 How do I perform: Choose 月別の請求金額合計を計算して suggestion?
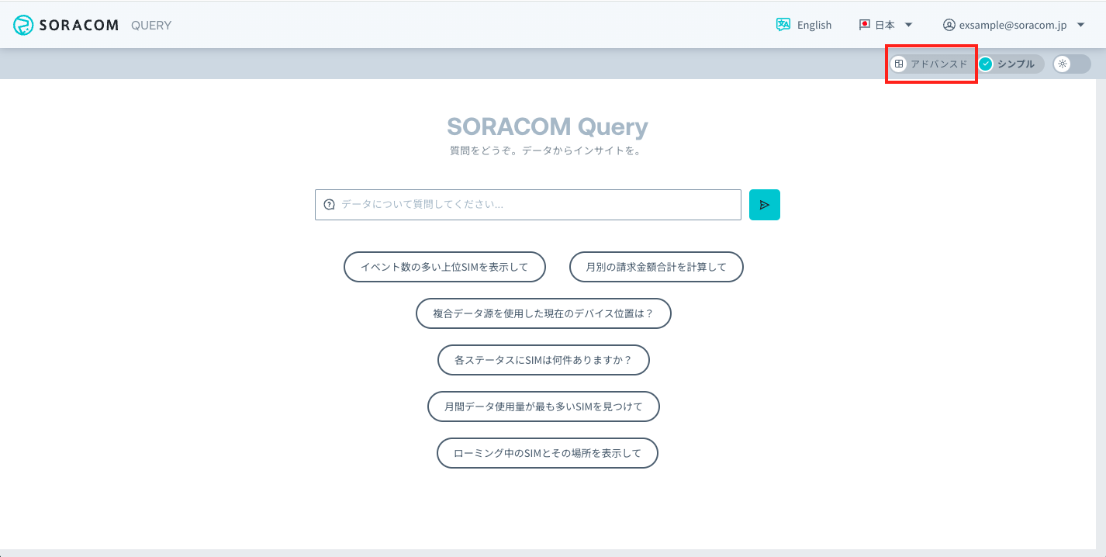pyautogui.click(x=656, y=267)
